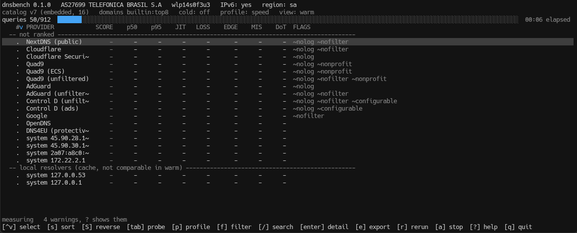Click the [?] help shortcut
Image resolution: width=577 pixels, height=233 pixels.
484,227
